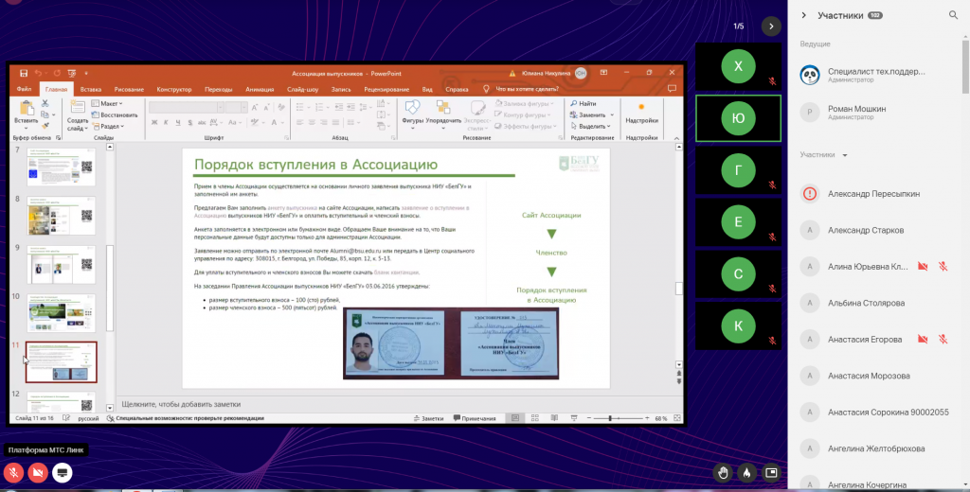Click the ЮН account avatar
The image size is (970, 492).
click(x=581, y=73)
